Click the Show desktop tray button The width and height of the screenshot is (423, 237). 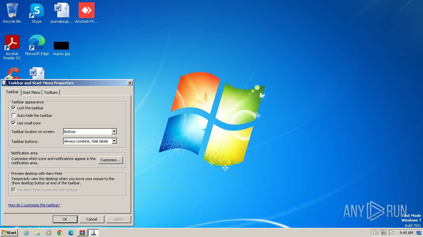pyautogui.click(x=419, y=233)
